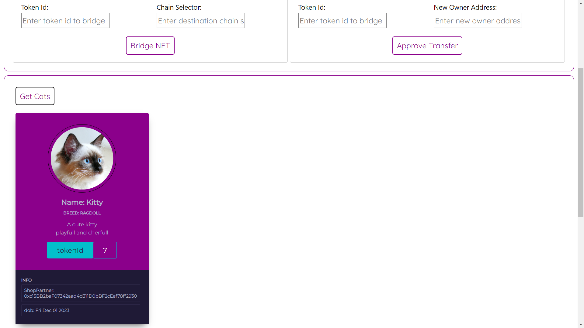This screenshot has width=584, height=328.
Task: Click the teal tokenId label button
Action: (x=70, y=250)
